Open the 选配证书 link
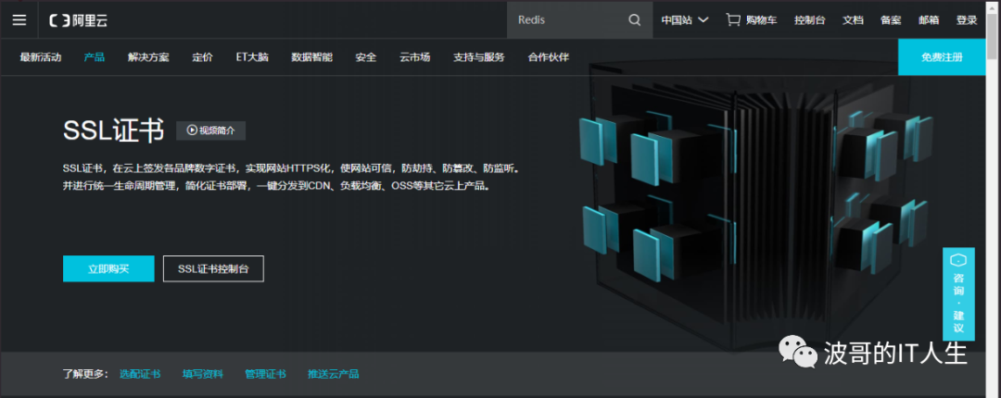Screen dimensions: 1001x398 tap(140, 374)
